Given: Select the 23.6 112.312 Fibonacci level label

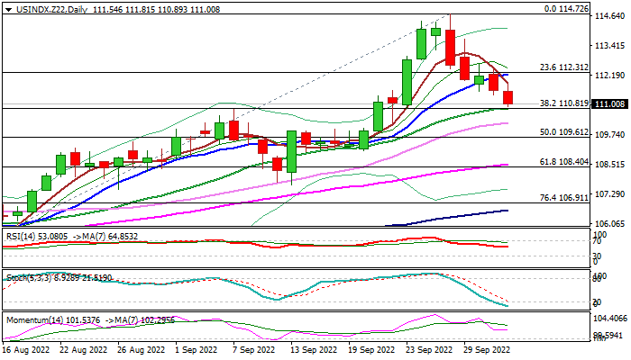Looking at the screenshot, I should click(x=563, y=67).
